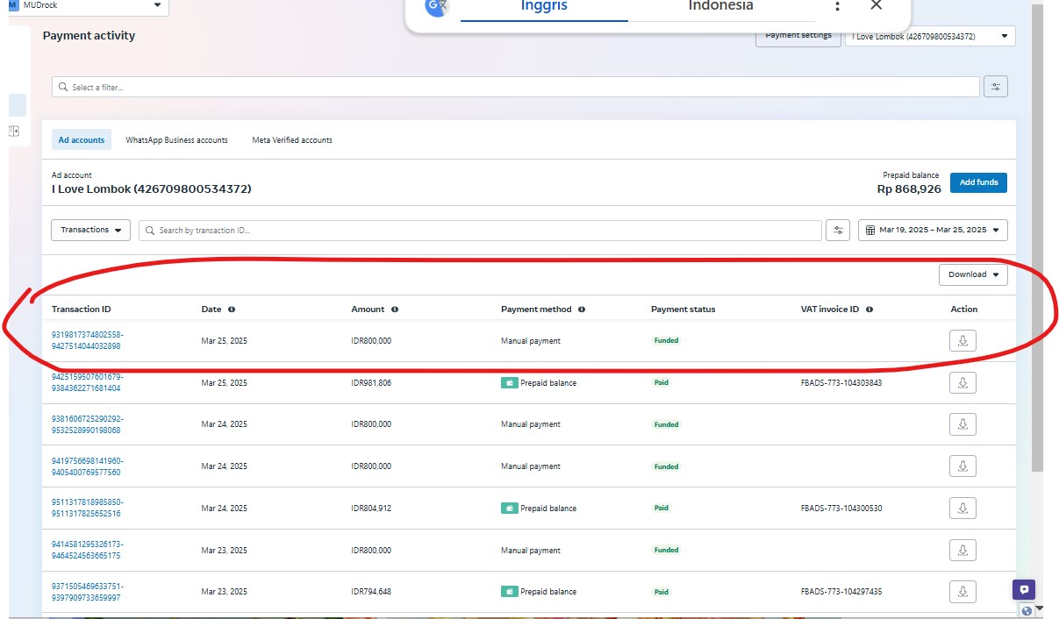Select Indonesia language in translate popup
Screen dimensions: 1059x619
point(720,7)
